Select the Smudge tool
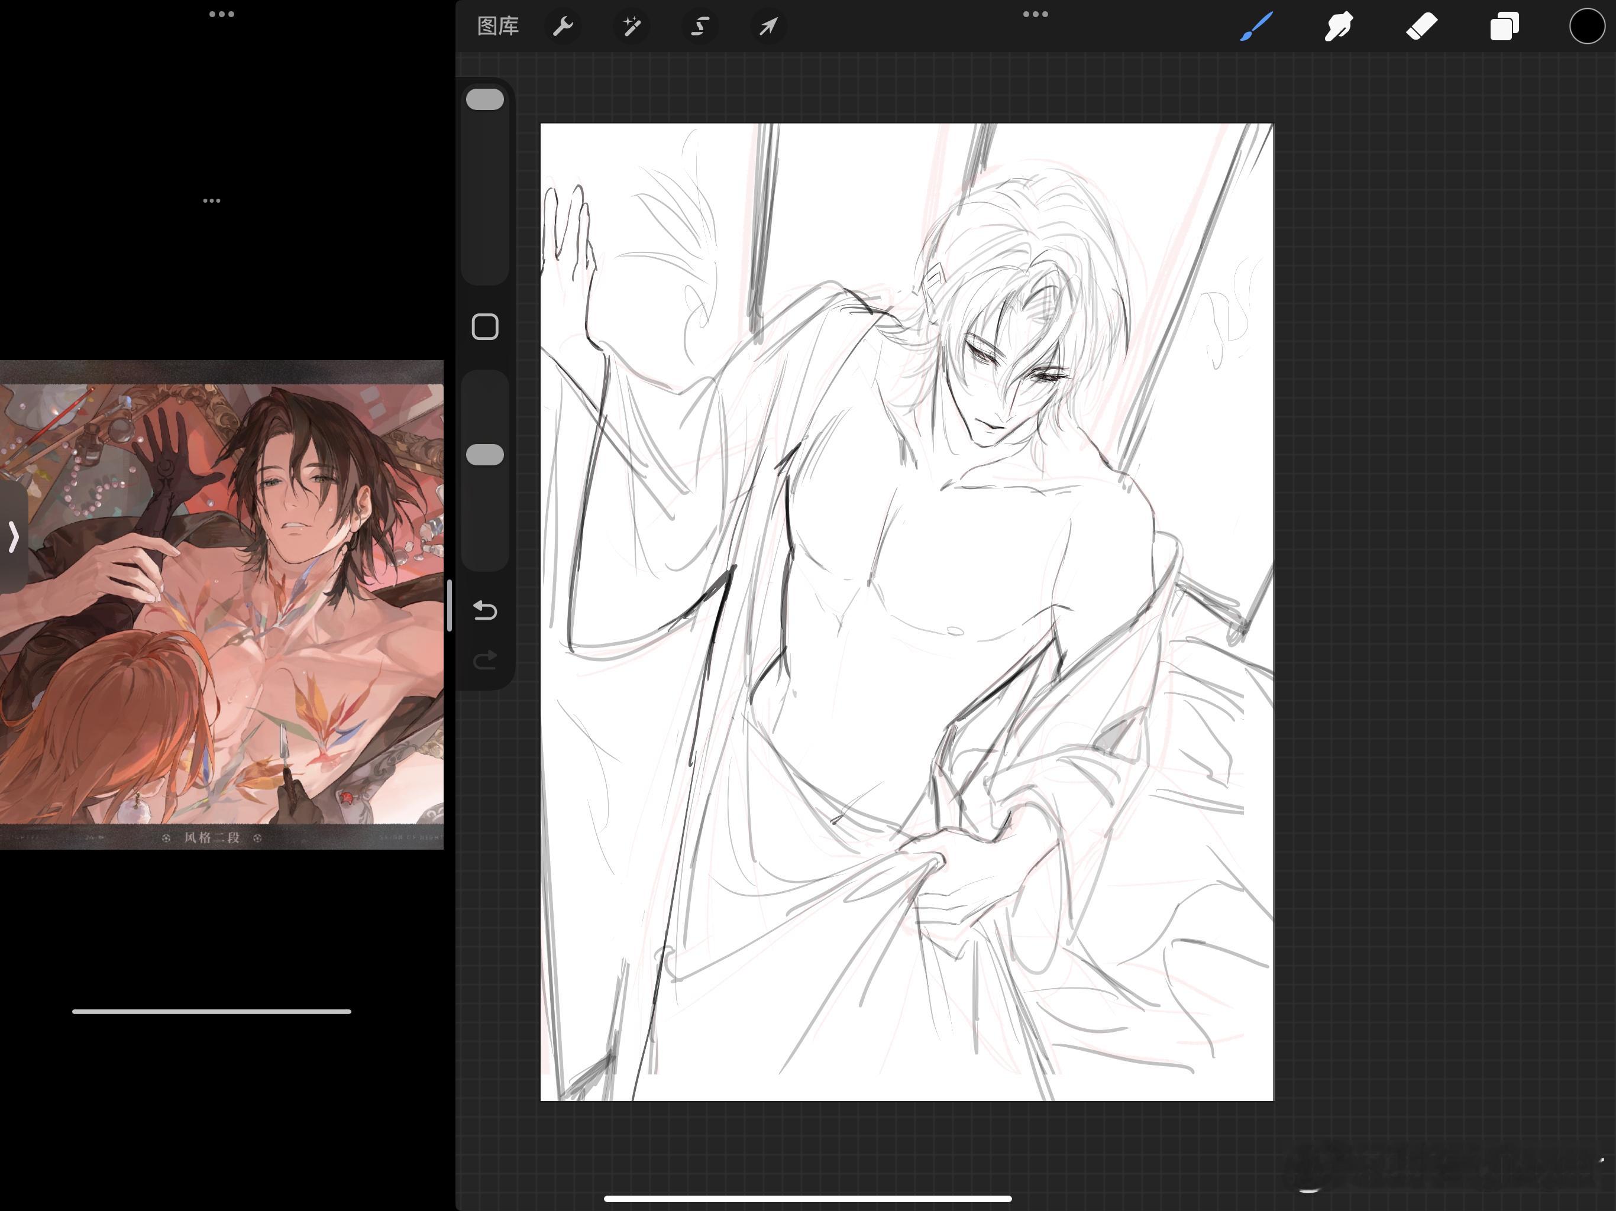 click(x=1339, y=26)
